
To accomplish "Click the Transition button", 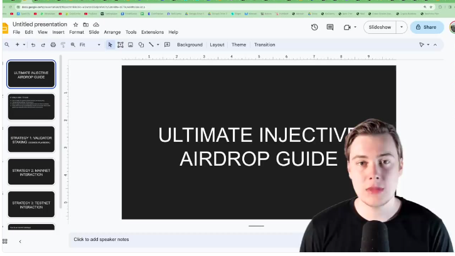I will point(265,45).
